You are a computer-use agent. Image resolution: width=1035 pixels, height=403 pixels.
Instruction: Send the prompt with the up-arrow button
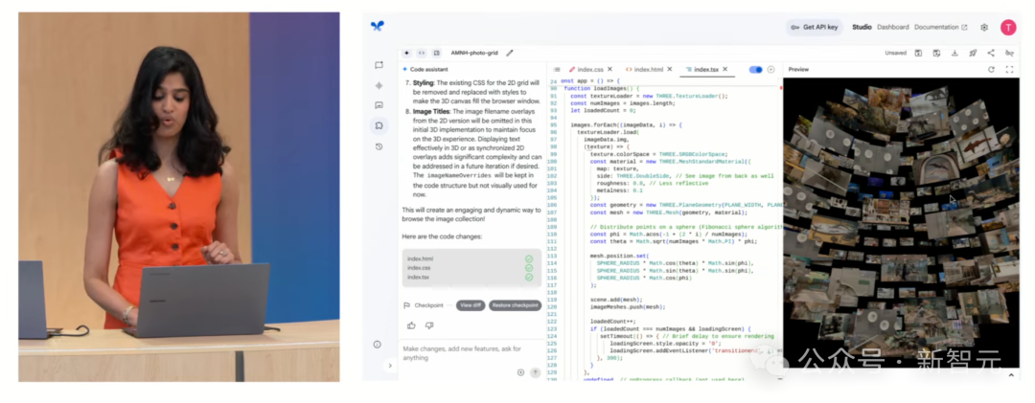535,372
